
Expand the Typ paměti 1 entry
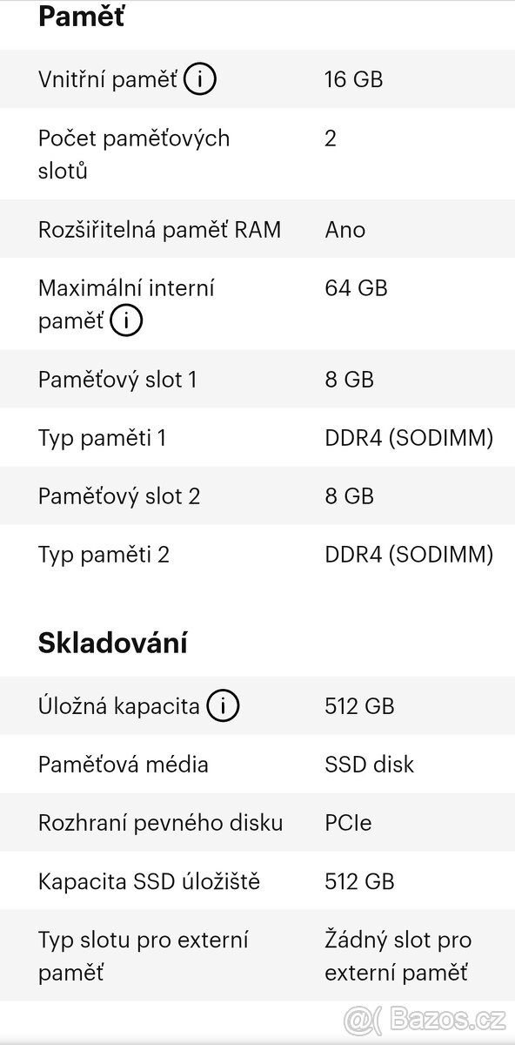[x=104, y=438]
